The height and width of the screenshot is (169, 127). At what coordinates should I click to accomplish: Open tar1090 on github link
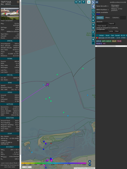[118, 2]
